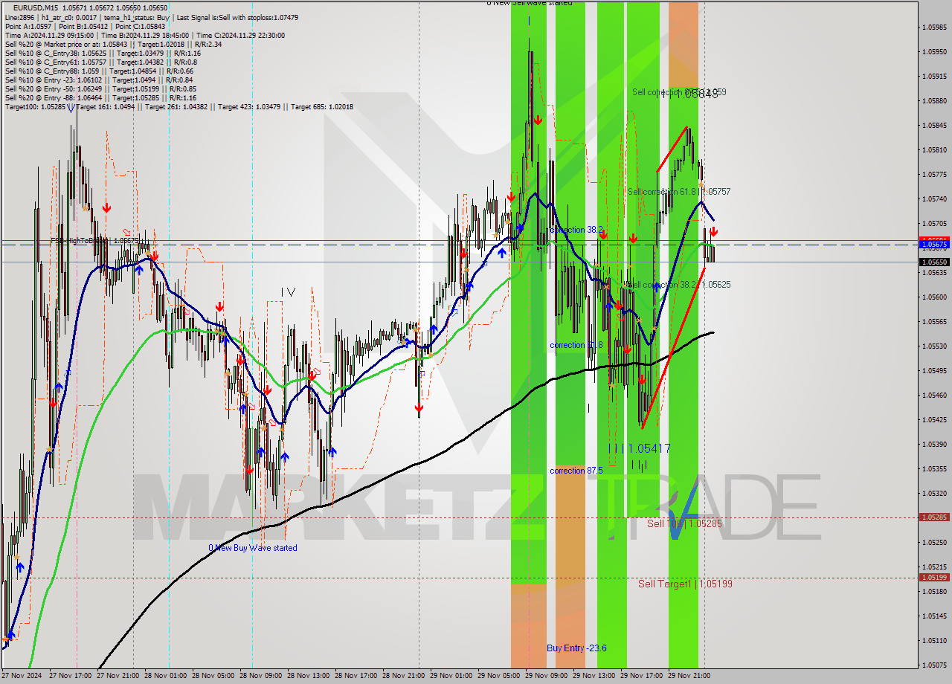This screenshot has width=952, height=684.
Task: Click the 1.05075 price axis value
Action: click(933, 665)
